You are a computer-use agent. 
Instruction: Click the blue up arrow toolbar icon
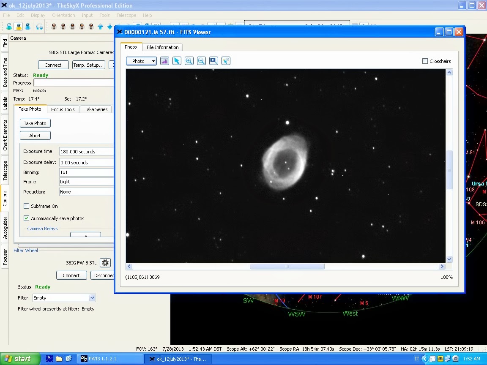point(100,27)
